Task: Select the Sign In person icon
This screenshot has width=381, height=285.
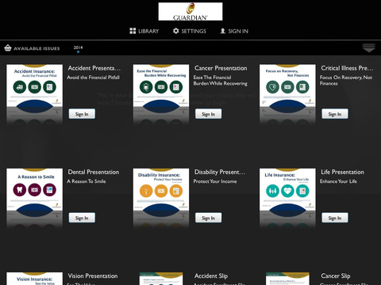Action: pos(223,31)
